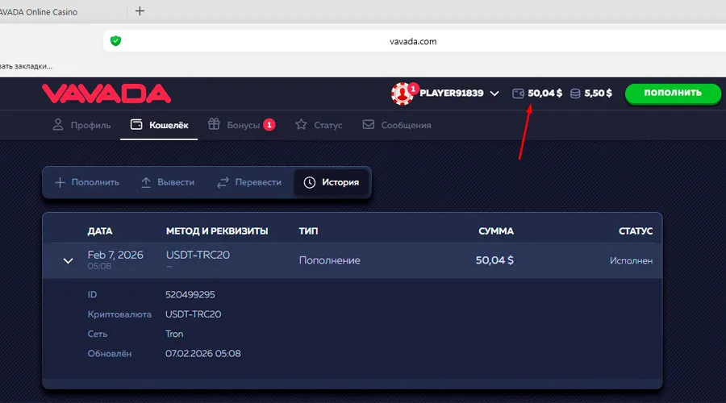Click the 5,50 $ bonus balance

[x=590, y=93]
